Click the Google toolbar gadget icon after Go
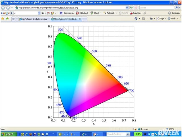 pos(48,13)
